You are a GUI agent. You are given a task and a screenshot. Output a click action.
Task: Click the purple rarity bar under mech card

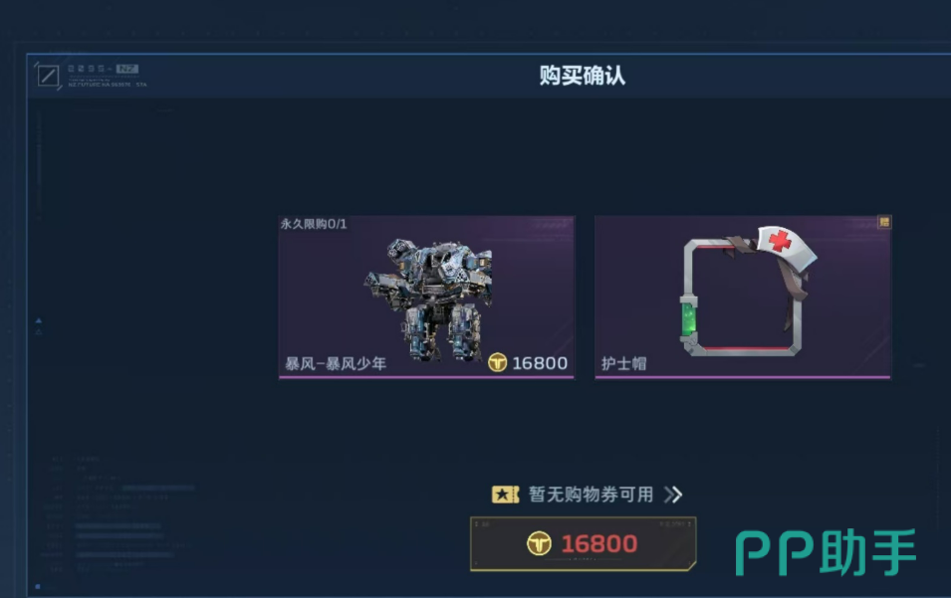(426, 377)
